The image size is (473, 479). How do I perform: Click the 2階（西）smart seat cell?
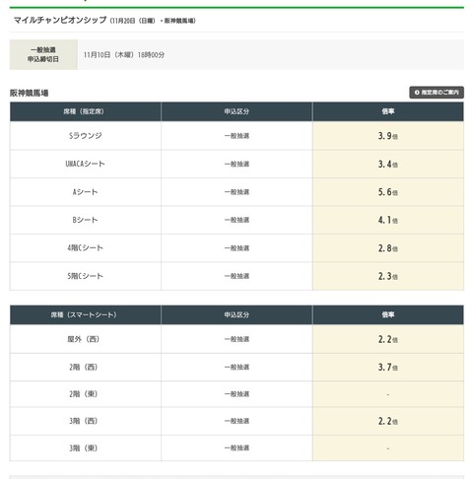click(x=86, y=367)
